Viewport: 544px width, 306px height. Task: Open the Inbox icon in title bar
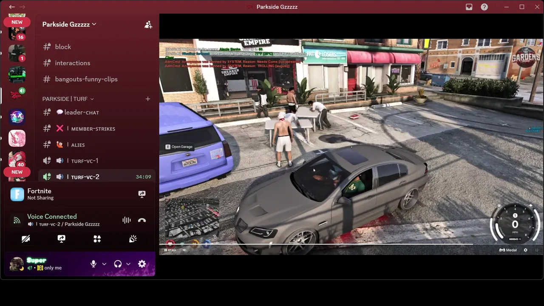point(469,7)
